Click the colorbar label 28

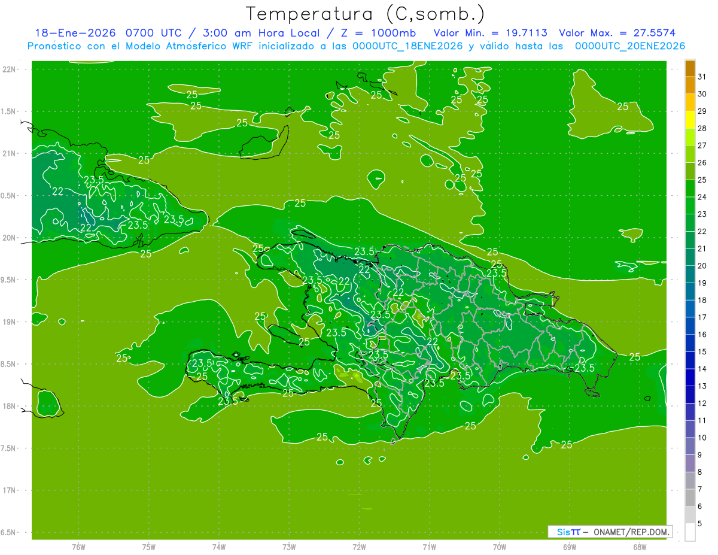[x=702, y=128]
